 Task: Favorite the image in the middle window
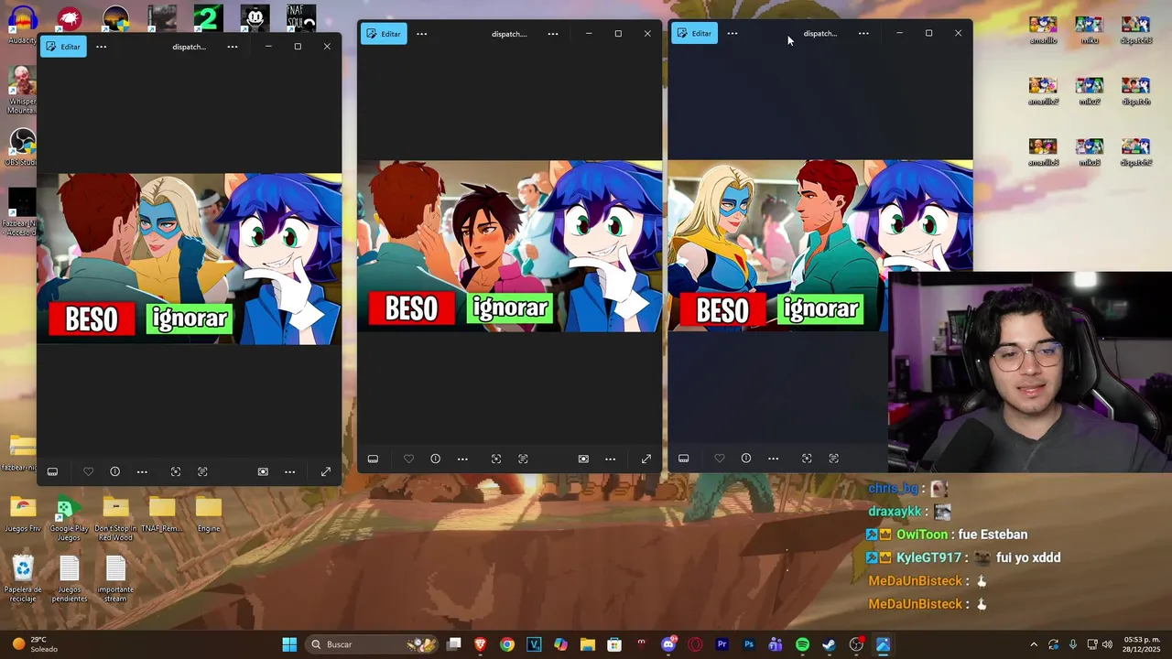point(408,459)
